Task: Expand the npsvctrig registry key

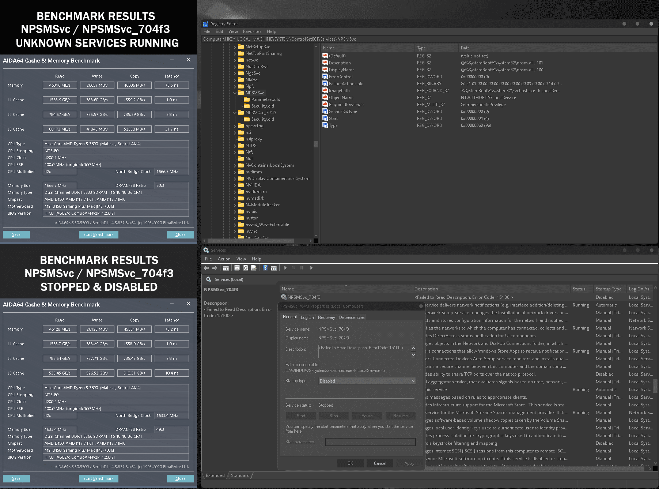Action: point(235,126)
